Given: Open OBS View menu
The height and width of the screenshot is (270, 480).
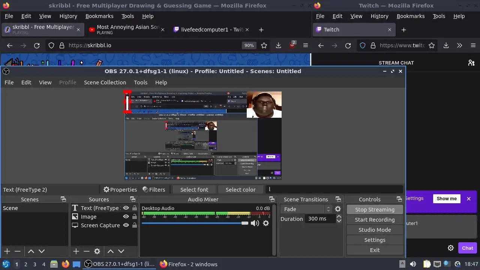Looking at the screenshot, I should (x=45, y=82).
